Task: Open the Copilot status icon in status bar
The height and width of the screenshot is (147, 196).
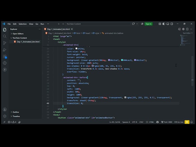Action: point(157,122)
